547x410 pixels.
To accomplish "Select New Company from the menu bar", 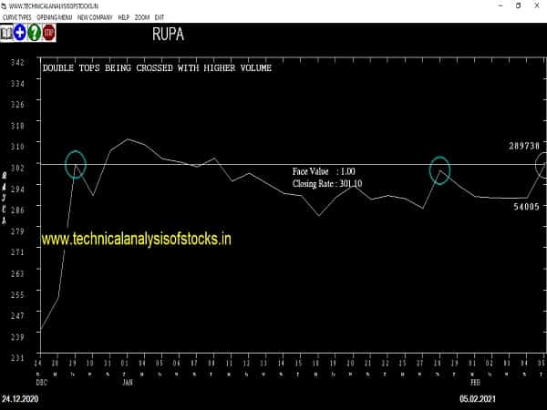I will click(x=95, y=17).
